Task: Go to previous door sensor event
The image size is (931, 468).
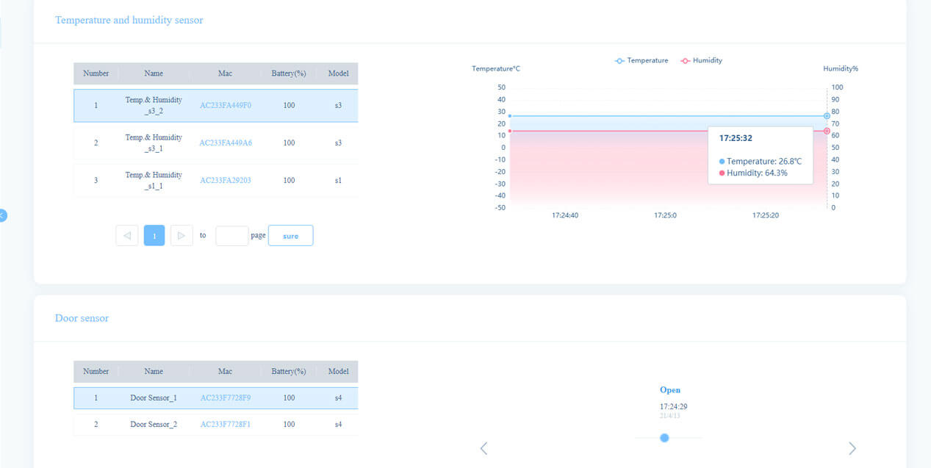Action: (x=484, y=448)
